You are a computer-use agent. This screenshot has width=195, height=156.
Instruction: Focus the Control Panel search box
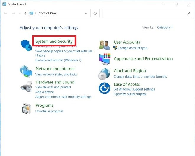147,13
